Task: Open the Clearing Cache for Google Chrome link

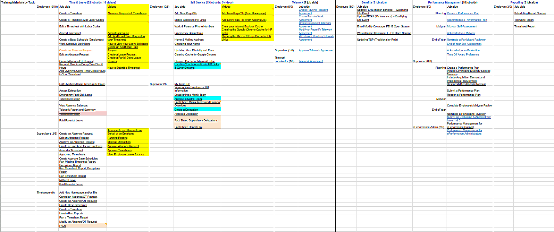Action: (195, 55)
